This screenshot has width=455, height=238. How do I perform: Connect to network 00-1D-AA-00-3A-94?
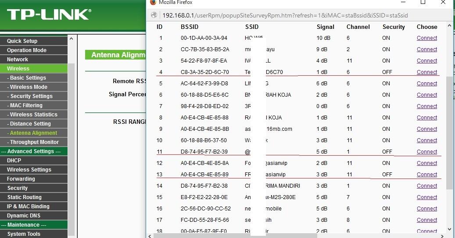[x=427, y=38]
